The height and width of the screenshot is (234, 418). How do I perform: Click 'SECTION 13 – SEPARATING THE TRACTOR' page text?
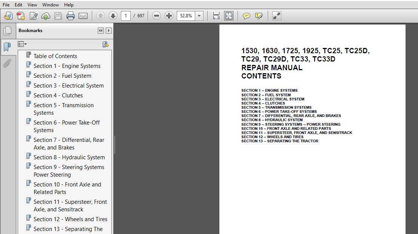(x=280, y=141)
